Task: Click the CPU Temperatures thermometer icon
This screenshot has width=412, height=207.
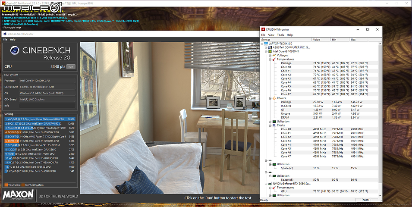Action: 274,60
